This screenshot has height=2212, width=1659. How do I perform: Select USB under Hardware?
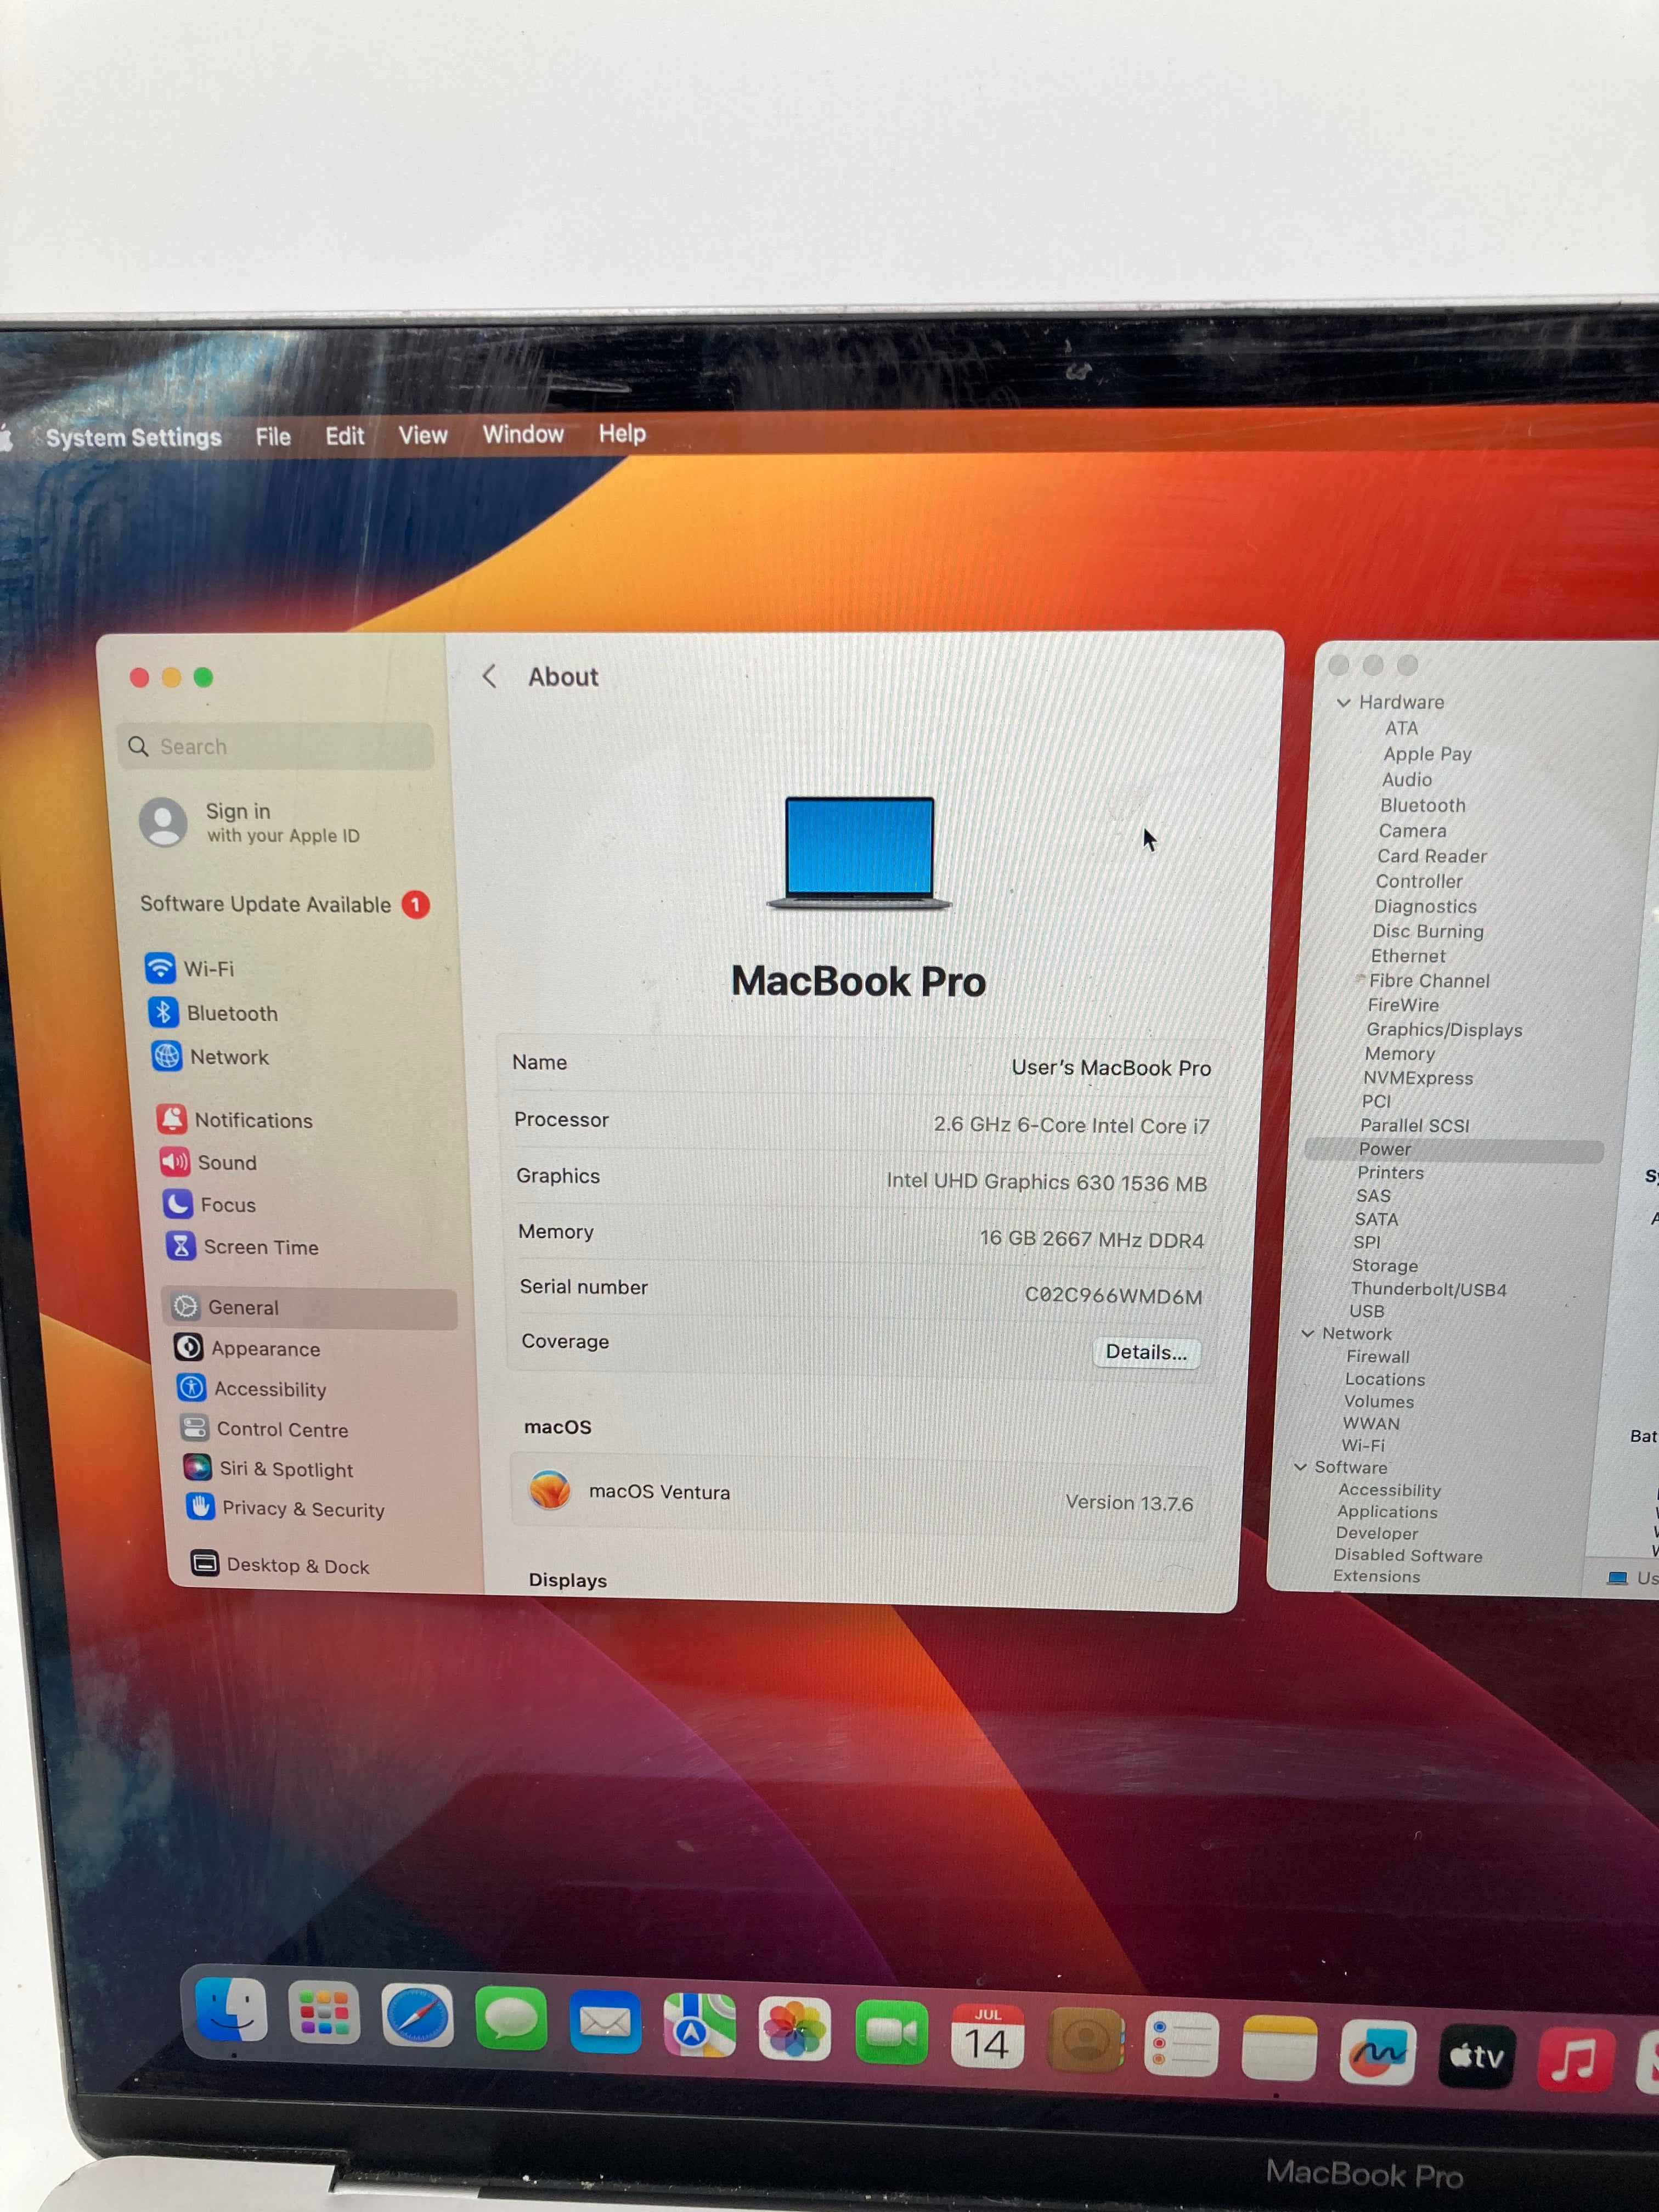1366,1311
